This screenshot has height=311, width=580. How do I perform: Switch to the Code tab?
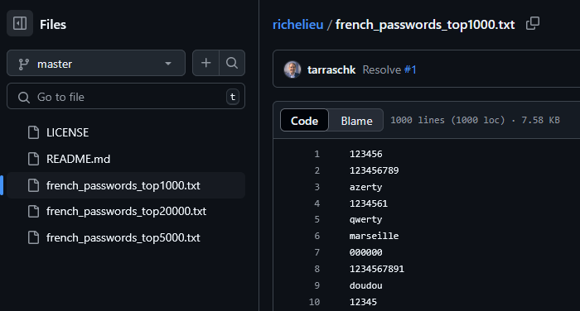click(x=304, y=121)
